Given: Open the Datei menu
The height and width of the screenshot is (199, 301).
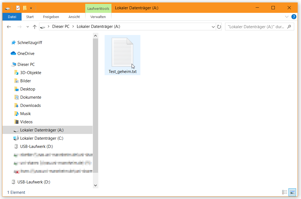Looking at the screenshot, I should [x=12, y=17].
